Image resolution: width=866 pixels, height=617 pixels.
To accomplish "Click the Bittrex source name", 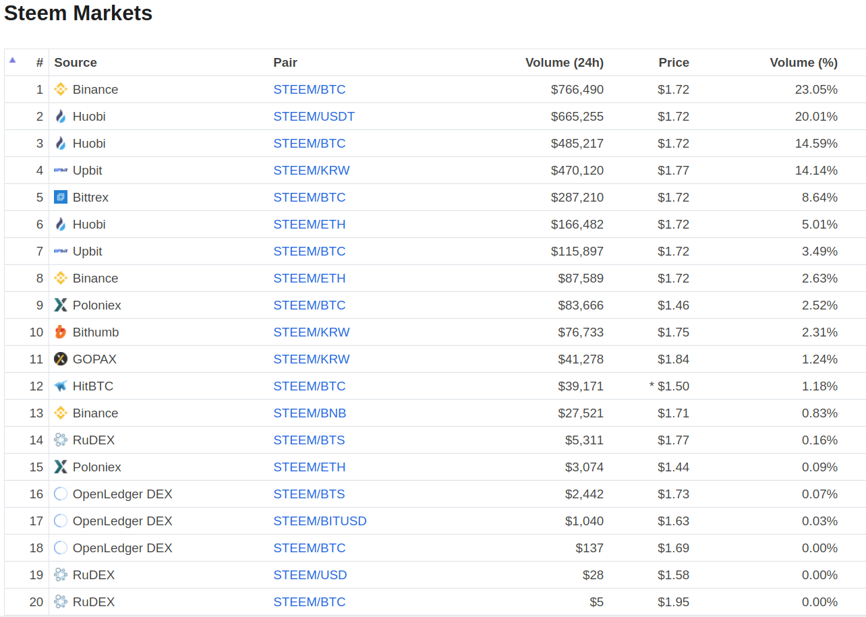I will (x=90, y=198).
